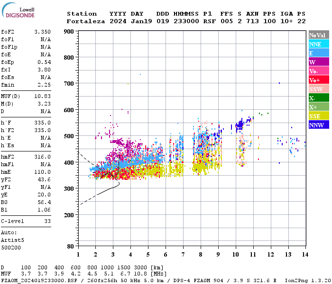Click the IGA value 10+
The height and width of the screenshot is (284, 332).
point(286,21)
